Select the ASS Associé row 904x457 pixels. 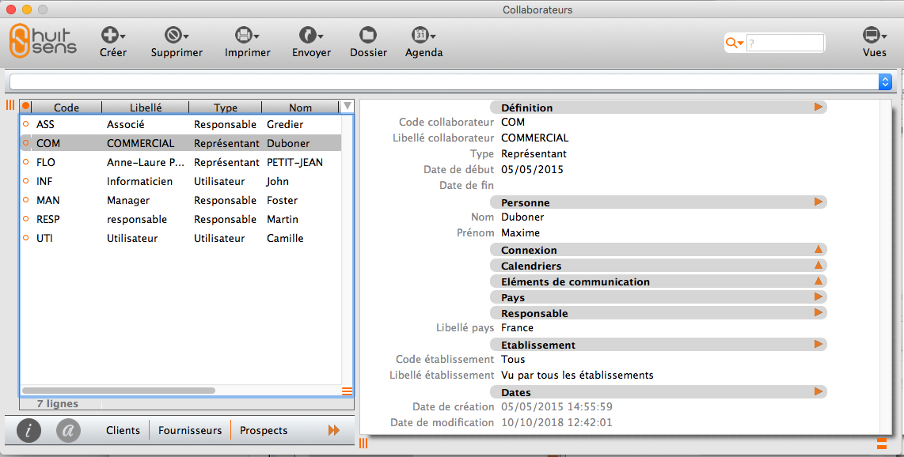pyautogui.click(x=180, y=124)
